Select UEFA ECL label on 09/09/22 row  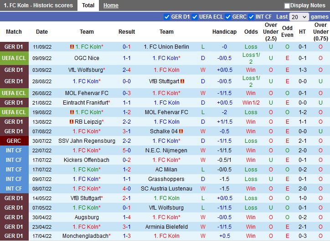14,58
